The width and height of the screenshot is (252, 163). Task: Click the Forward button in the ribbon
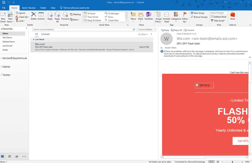65,16
